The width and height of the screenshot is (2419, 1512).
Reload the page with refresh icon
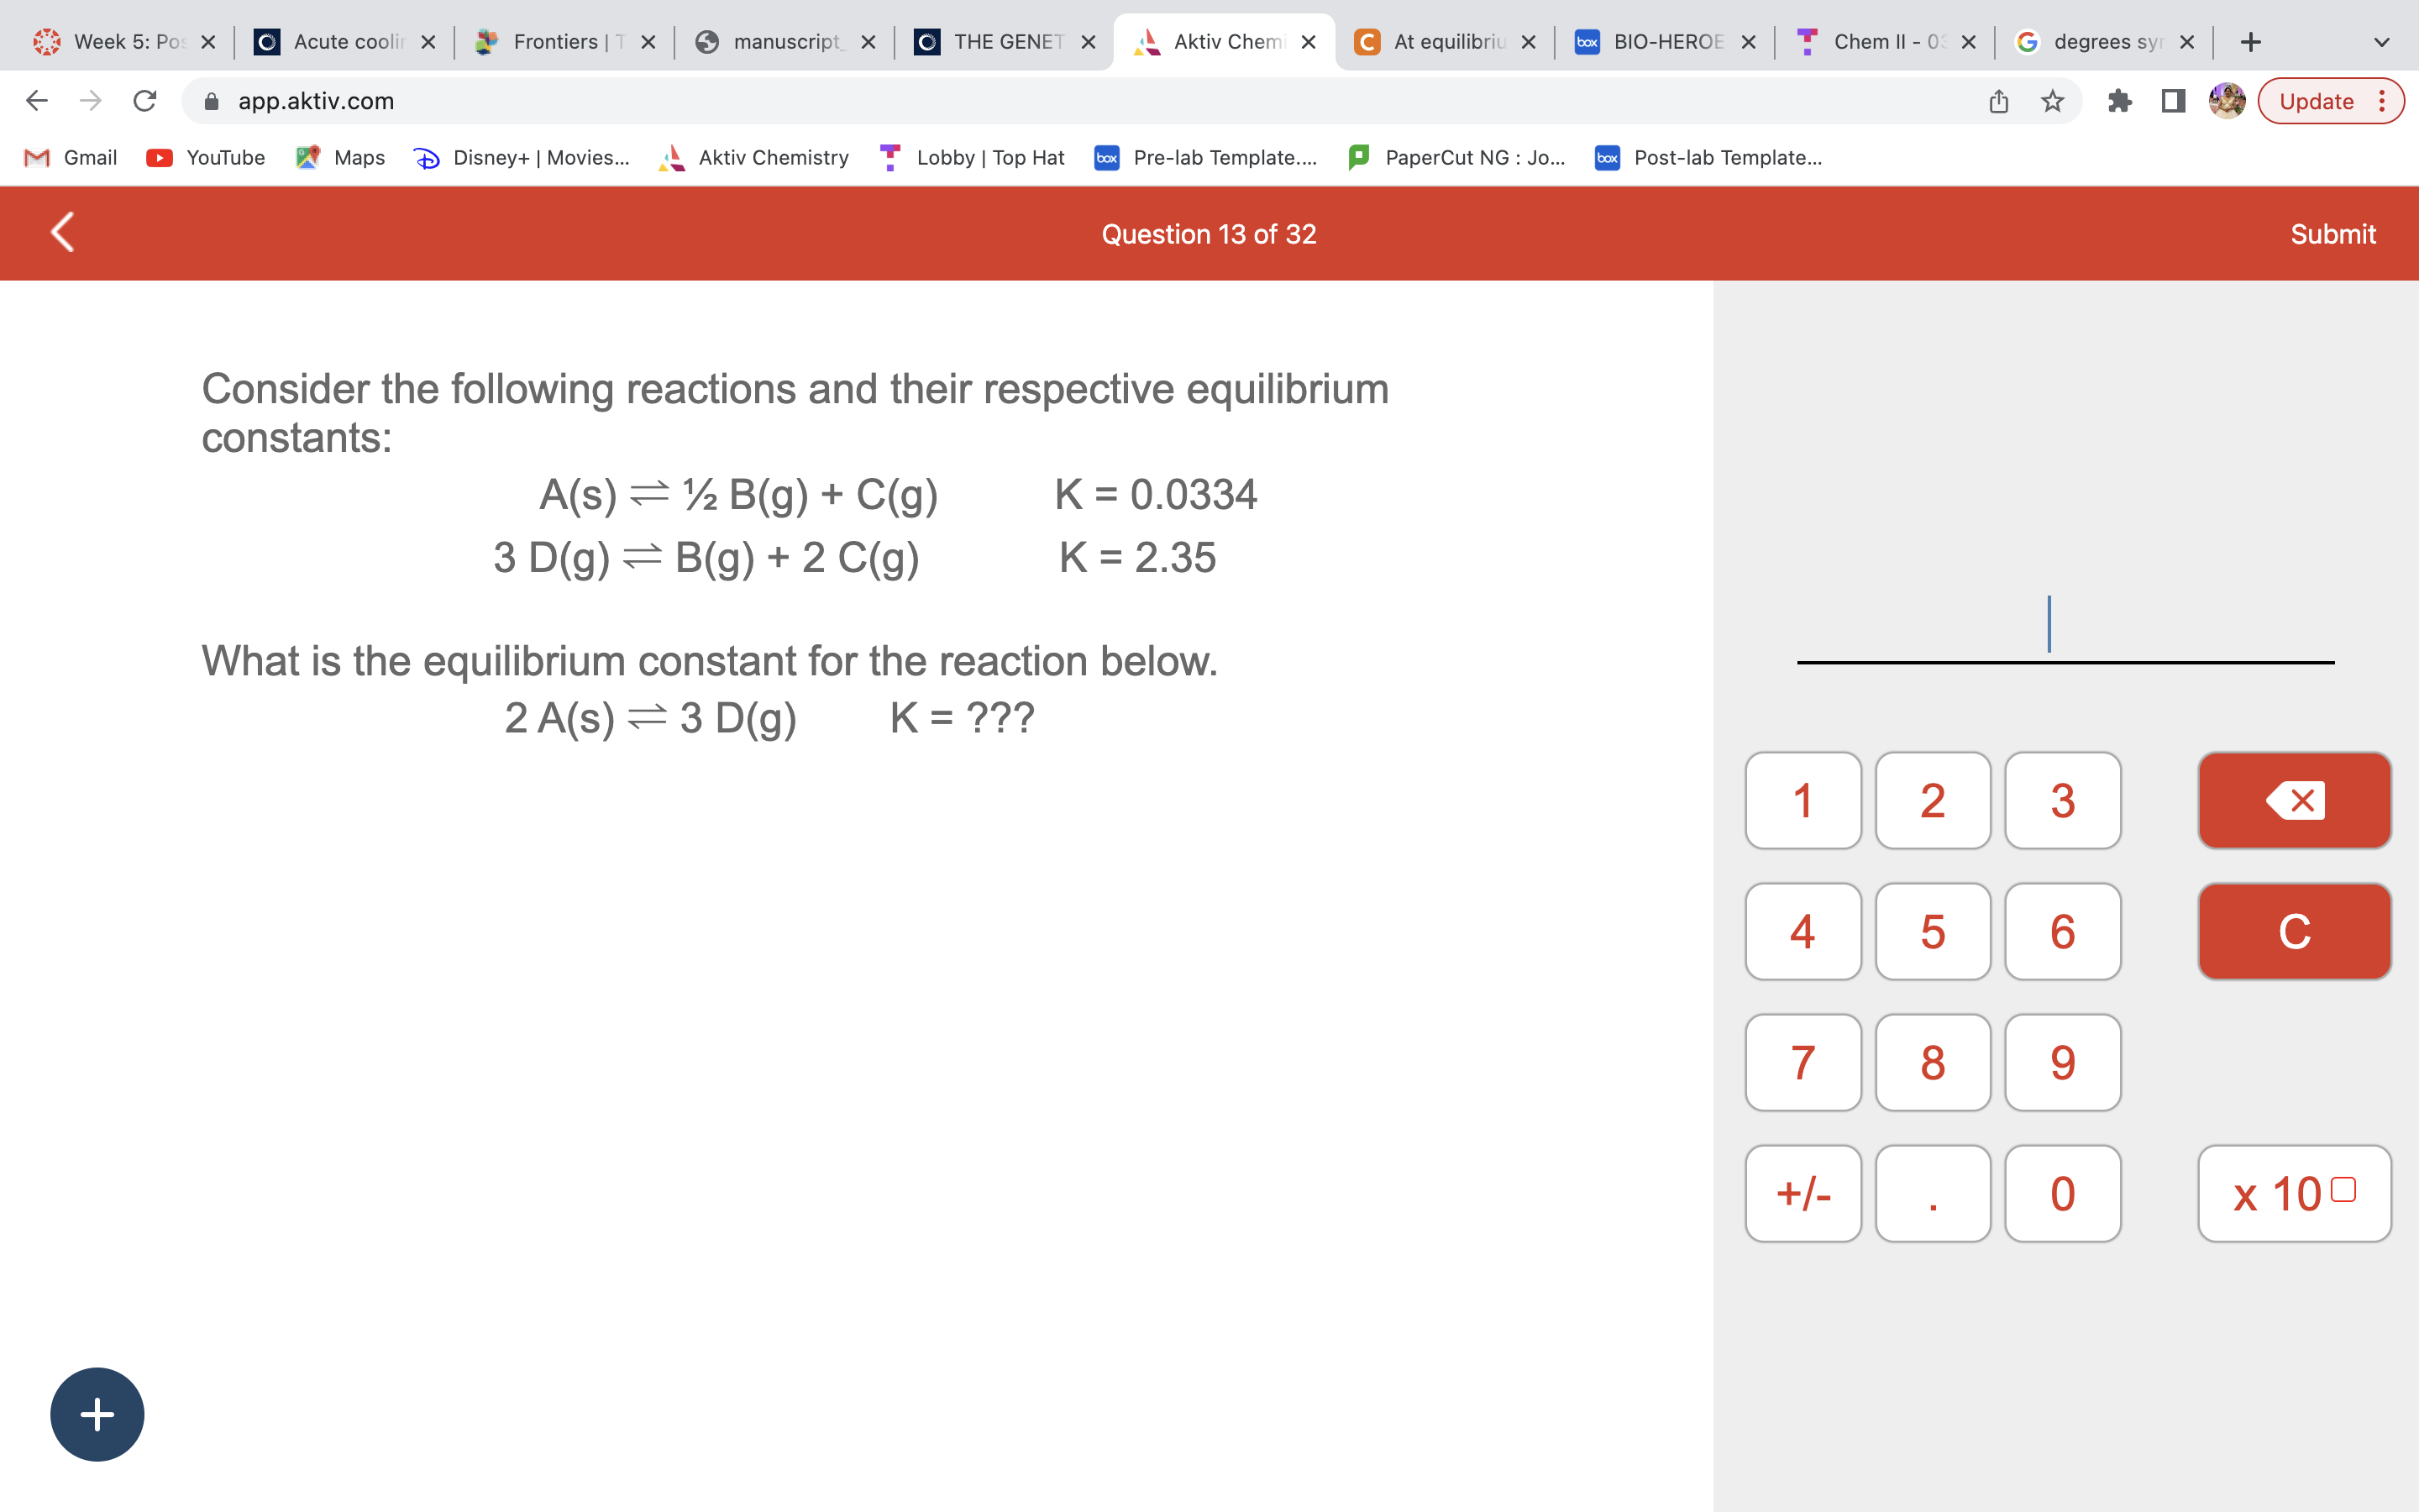coord(145,101)
